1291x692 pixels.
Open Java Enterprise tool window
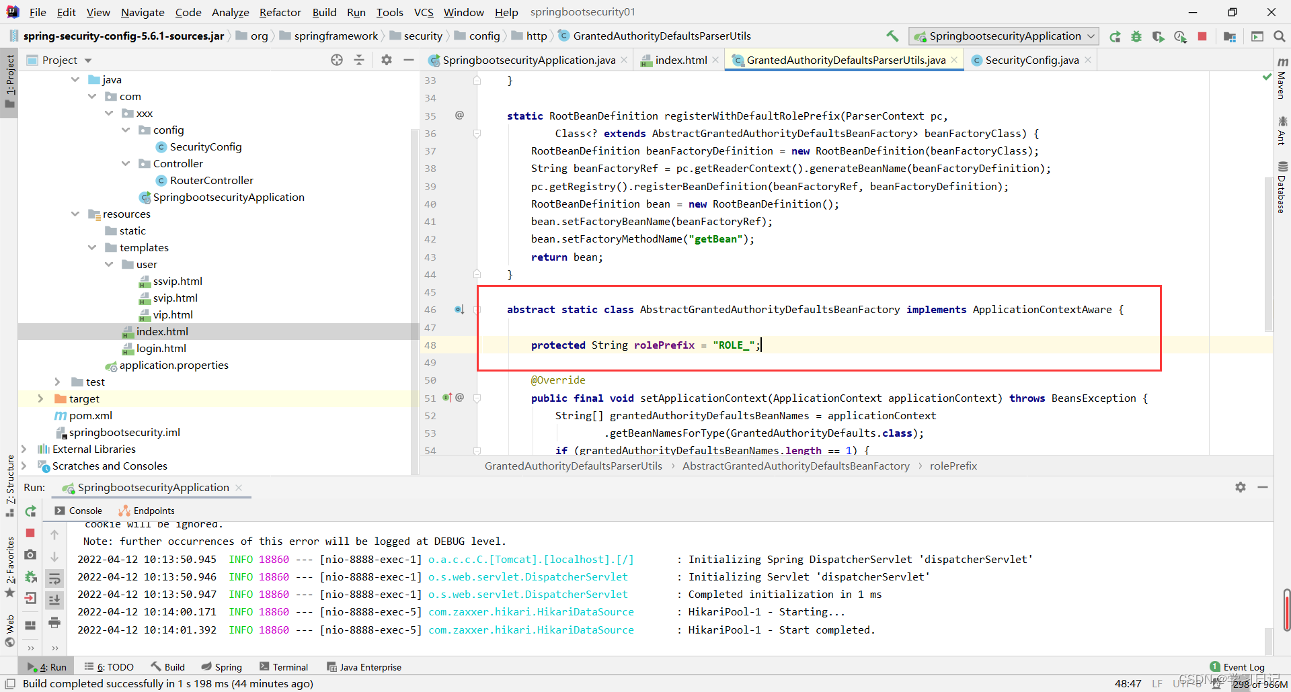364,667
